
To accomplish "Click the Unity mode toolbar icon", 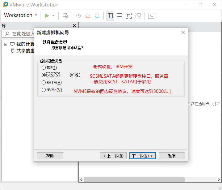I will [x=138, y=15].
